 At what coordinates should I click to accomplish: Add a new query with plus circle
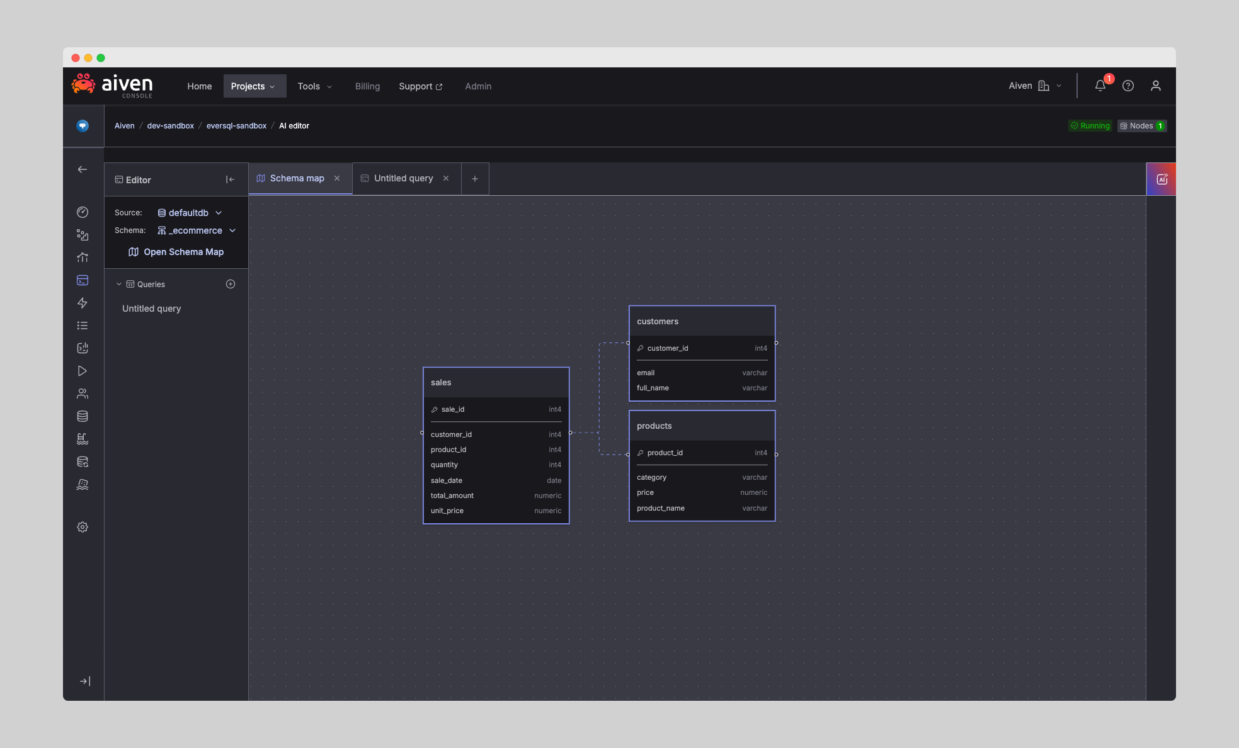[231, 285]
